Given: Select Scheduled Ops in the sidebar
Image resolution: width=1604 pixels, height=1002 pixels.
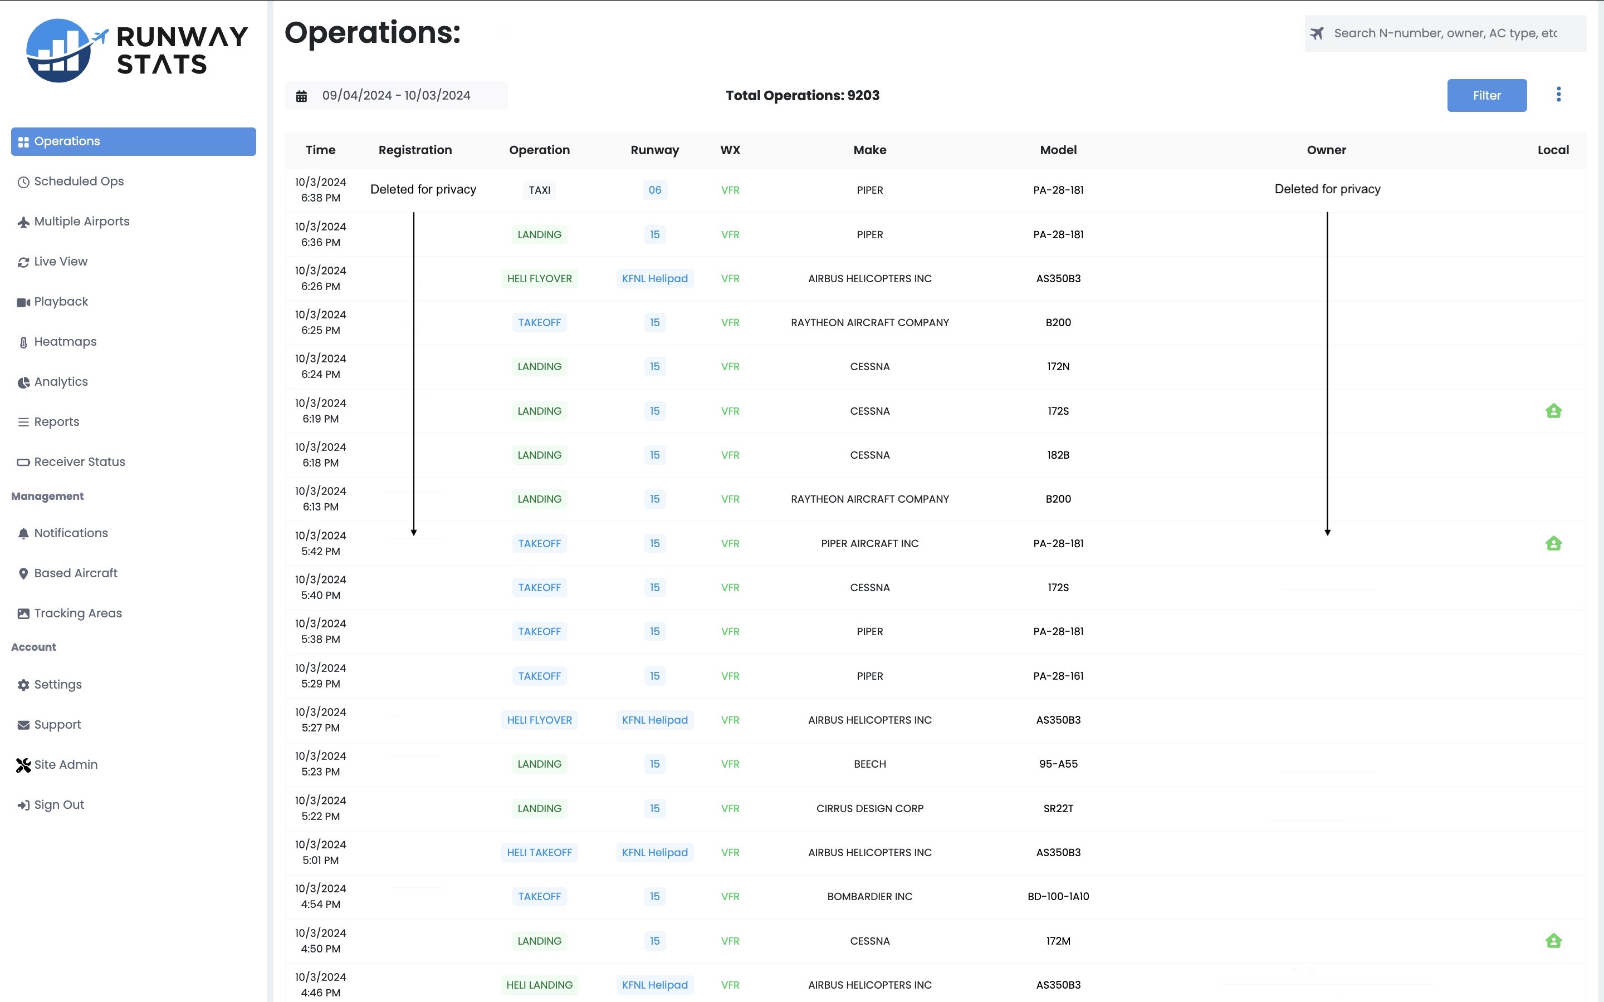Looking at the screenshot, I should point(79,181).
